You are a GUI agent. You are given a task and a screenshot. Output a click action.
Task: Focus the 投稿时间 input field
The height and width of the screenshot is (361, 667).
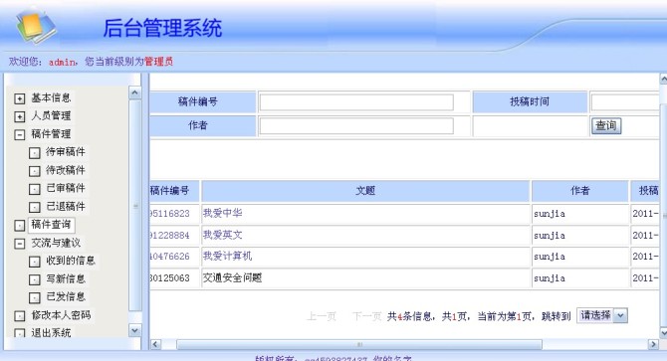[625, 102]
